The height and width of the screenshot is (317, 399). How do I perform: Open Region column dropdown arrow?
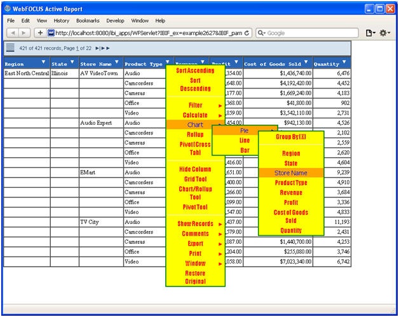(x=43, y=62)
